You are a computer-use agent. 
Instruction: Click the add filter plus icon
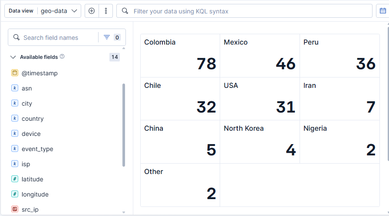tap(92, 11)
